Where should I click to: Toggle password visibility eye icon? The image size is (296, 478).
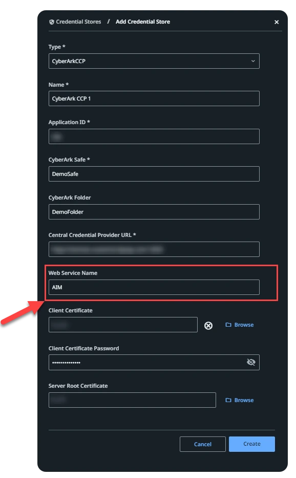click(251, 362)
